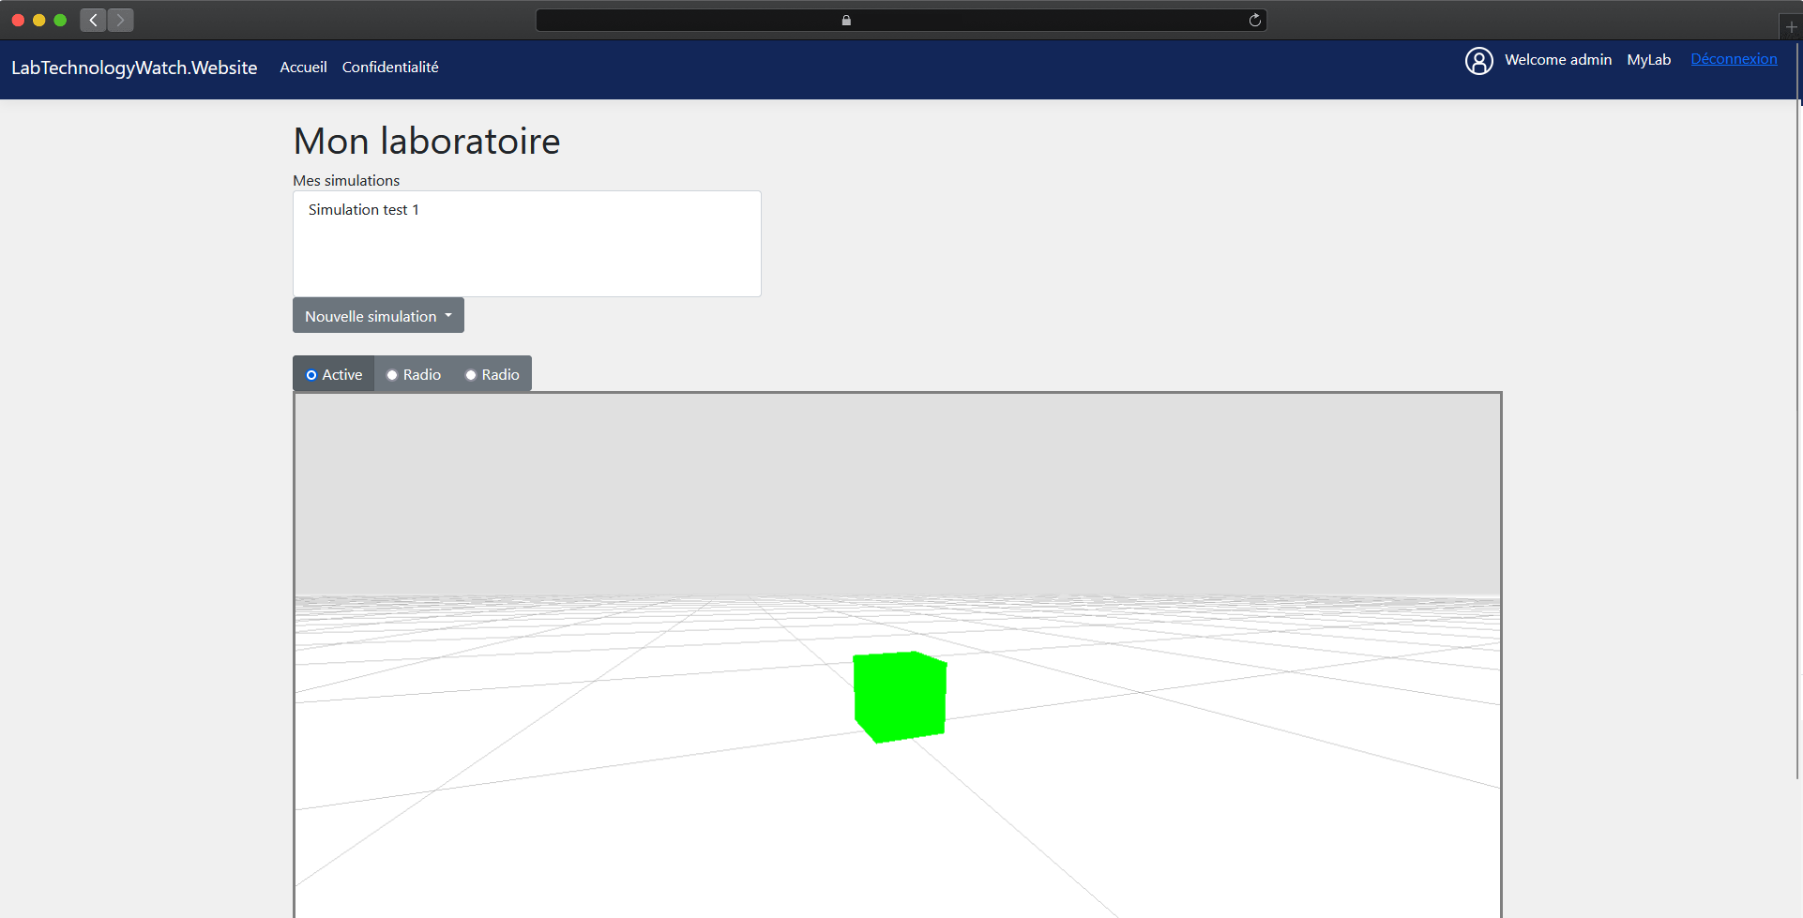Click the padlock icon in the address bar
This screenshot has height=918, width=1803.
click(x=845, y=20)
